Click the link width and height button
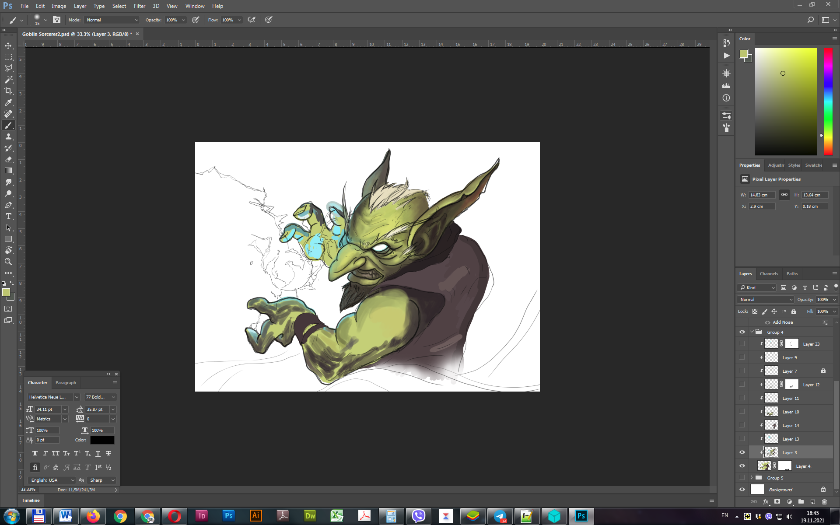The image size is (840, 525). [x=784, y=195]
